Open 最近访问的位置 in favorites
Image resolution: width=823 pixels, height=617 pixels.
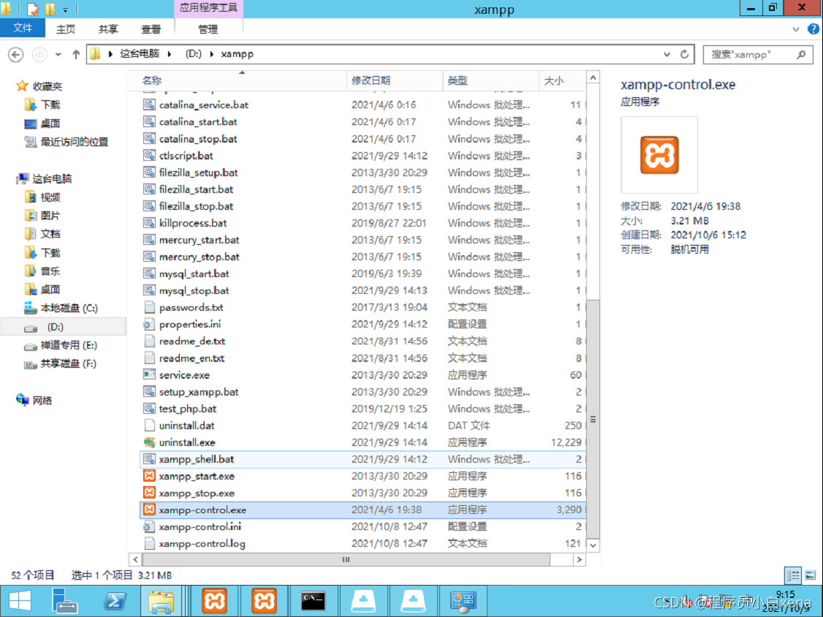click(x=75, y=142)
